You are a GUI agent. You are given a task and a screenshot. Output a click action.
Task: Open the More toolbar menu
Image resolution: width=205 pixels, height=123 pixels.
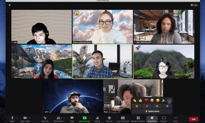(176, 119)
